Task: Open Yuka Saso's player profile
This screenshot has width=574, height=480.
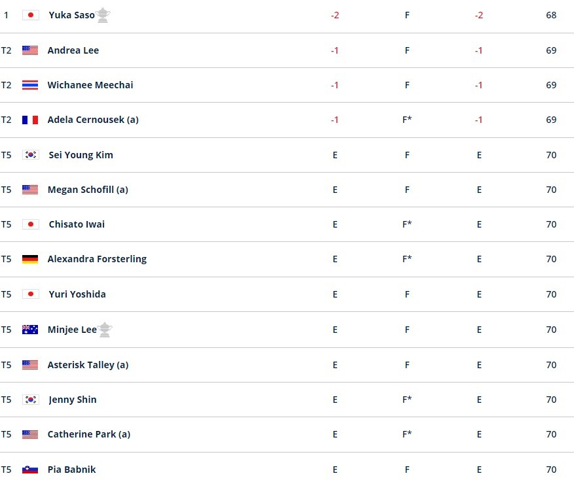Action: click(x=71, y=15)
